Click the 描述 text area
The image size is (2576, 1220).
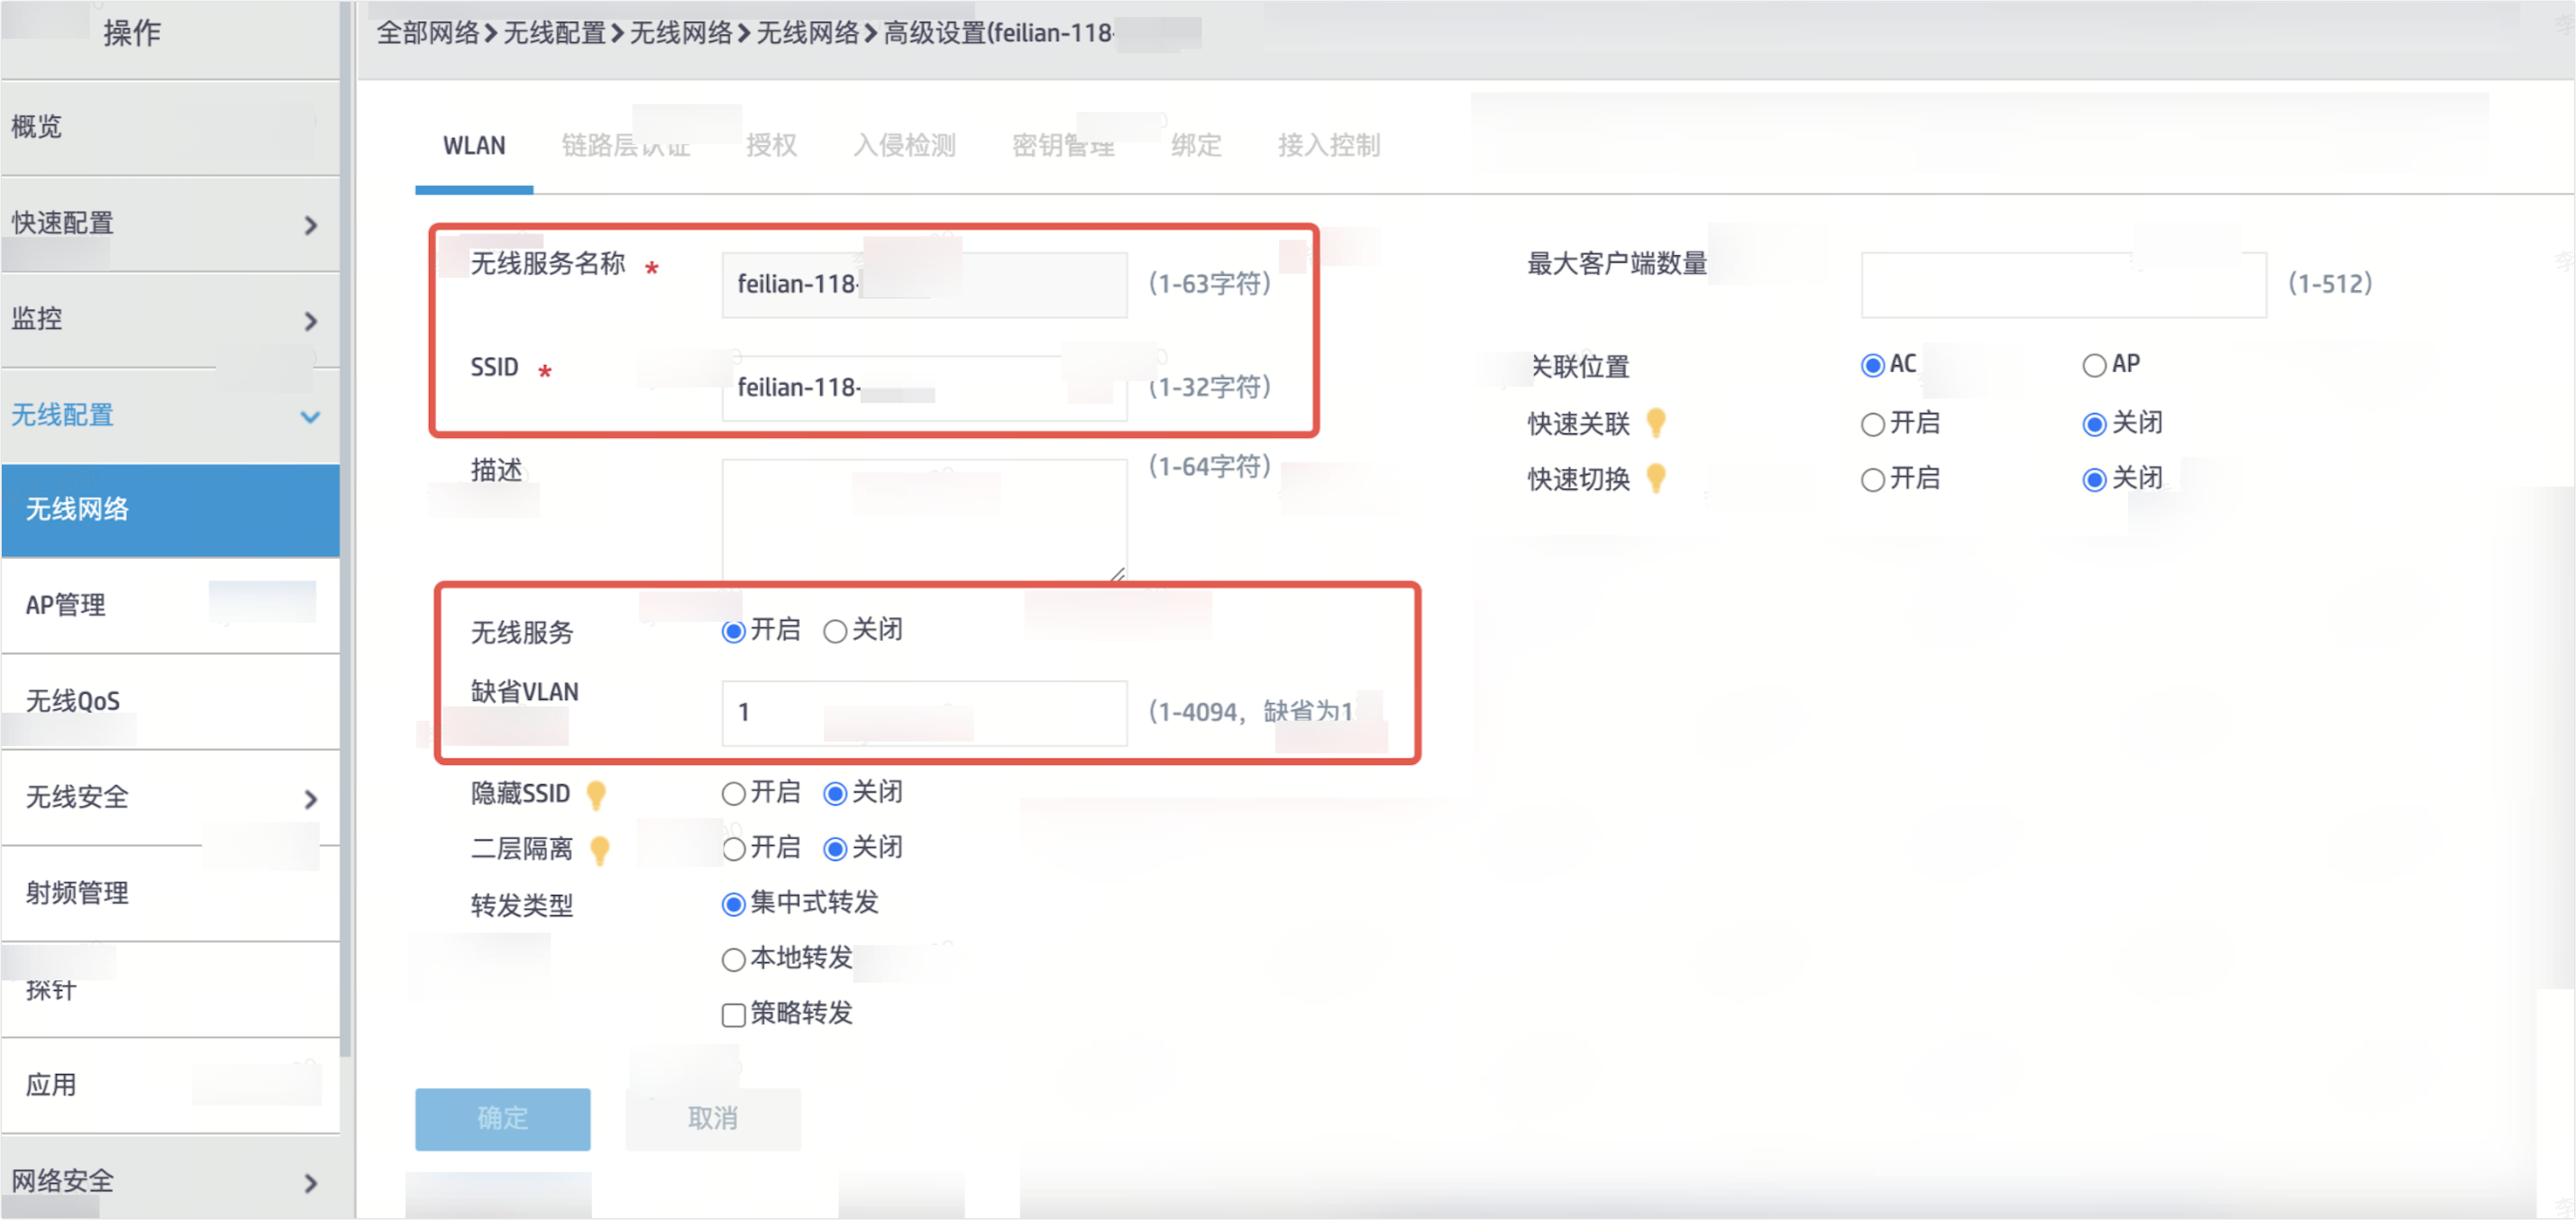click(924, 520)
